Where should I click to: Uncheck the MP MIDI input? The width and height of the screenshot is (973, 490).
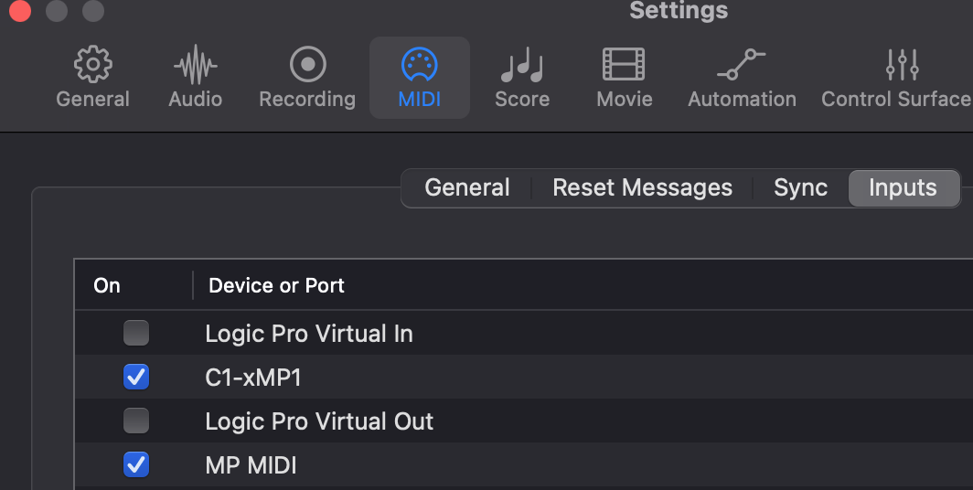pyautogui.click(x=136, y=464)
